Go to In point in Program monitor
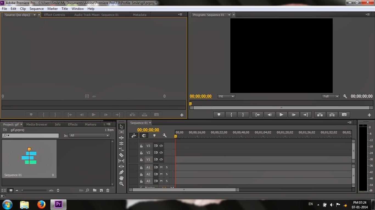Screen dimensions: 375x210 (x=258, y=115)
